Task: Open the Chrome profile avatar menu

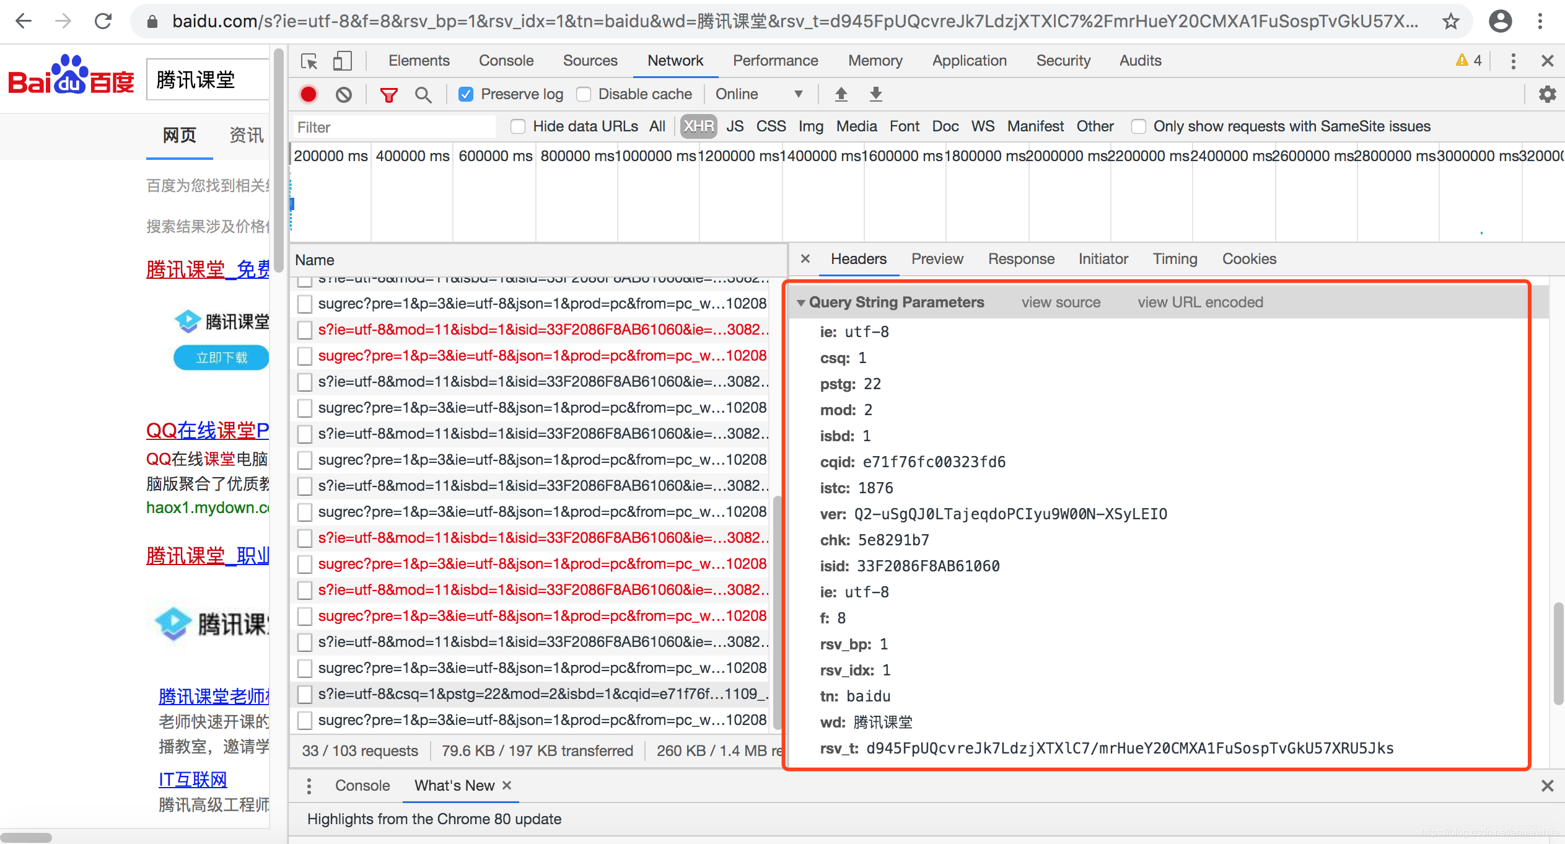Action: 1500,21
